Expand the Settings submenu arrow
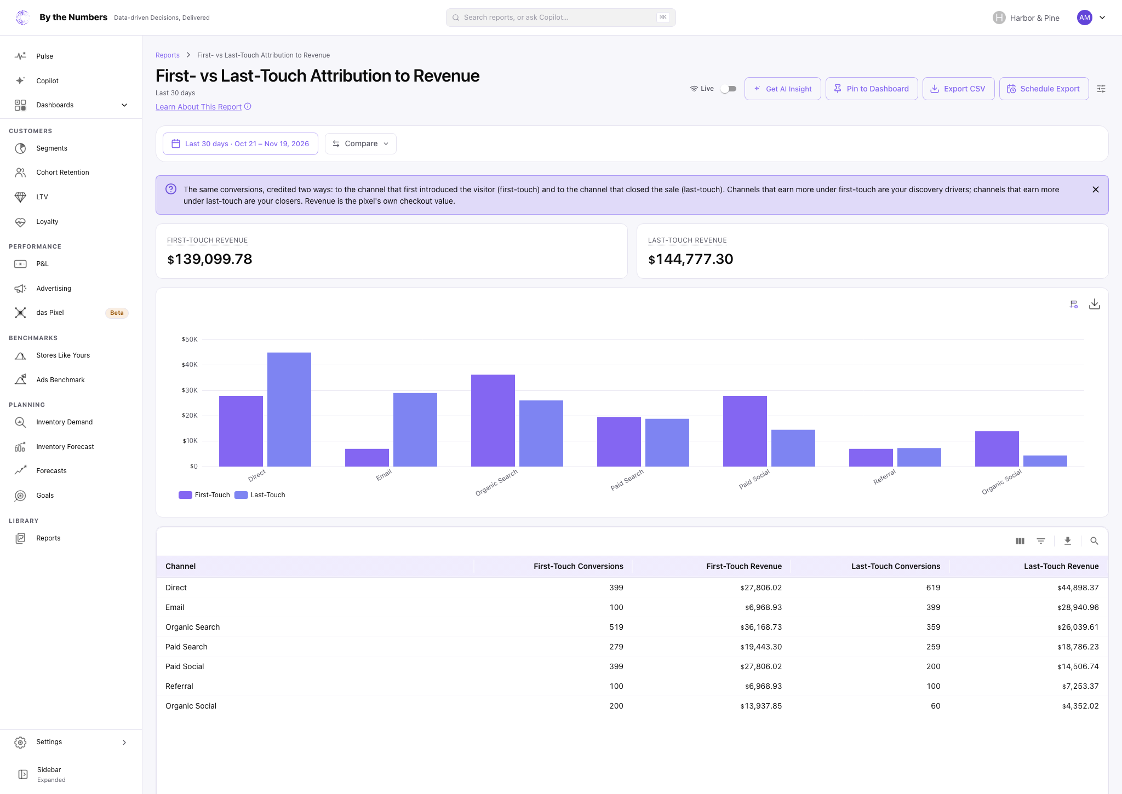1122x794 pixels. [x=124, y=743]
